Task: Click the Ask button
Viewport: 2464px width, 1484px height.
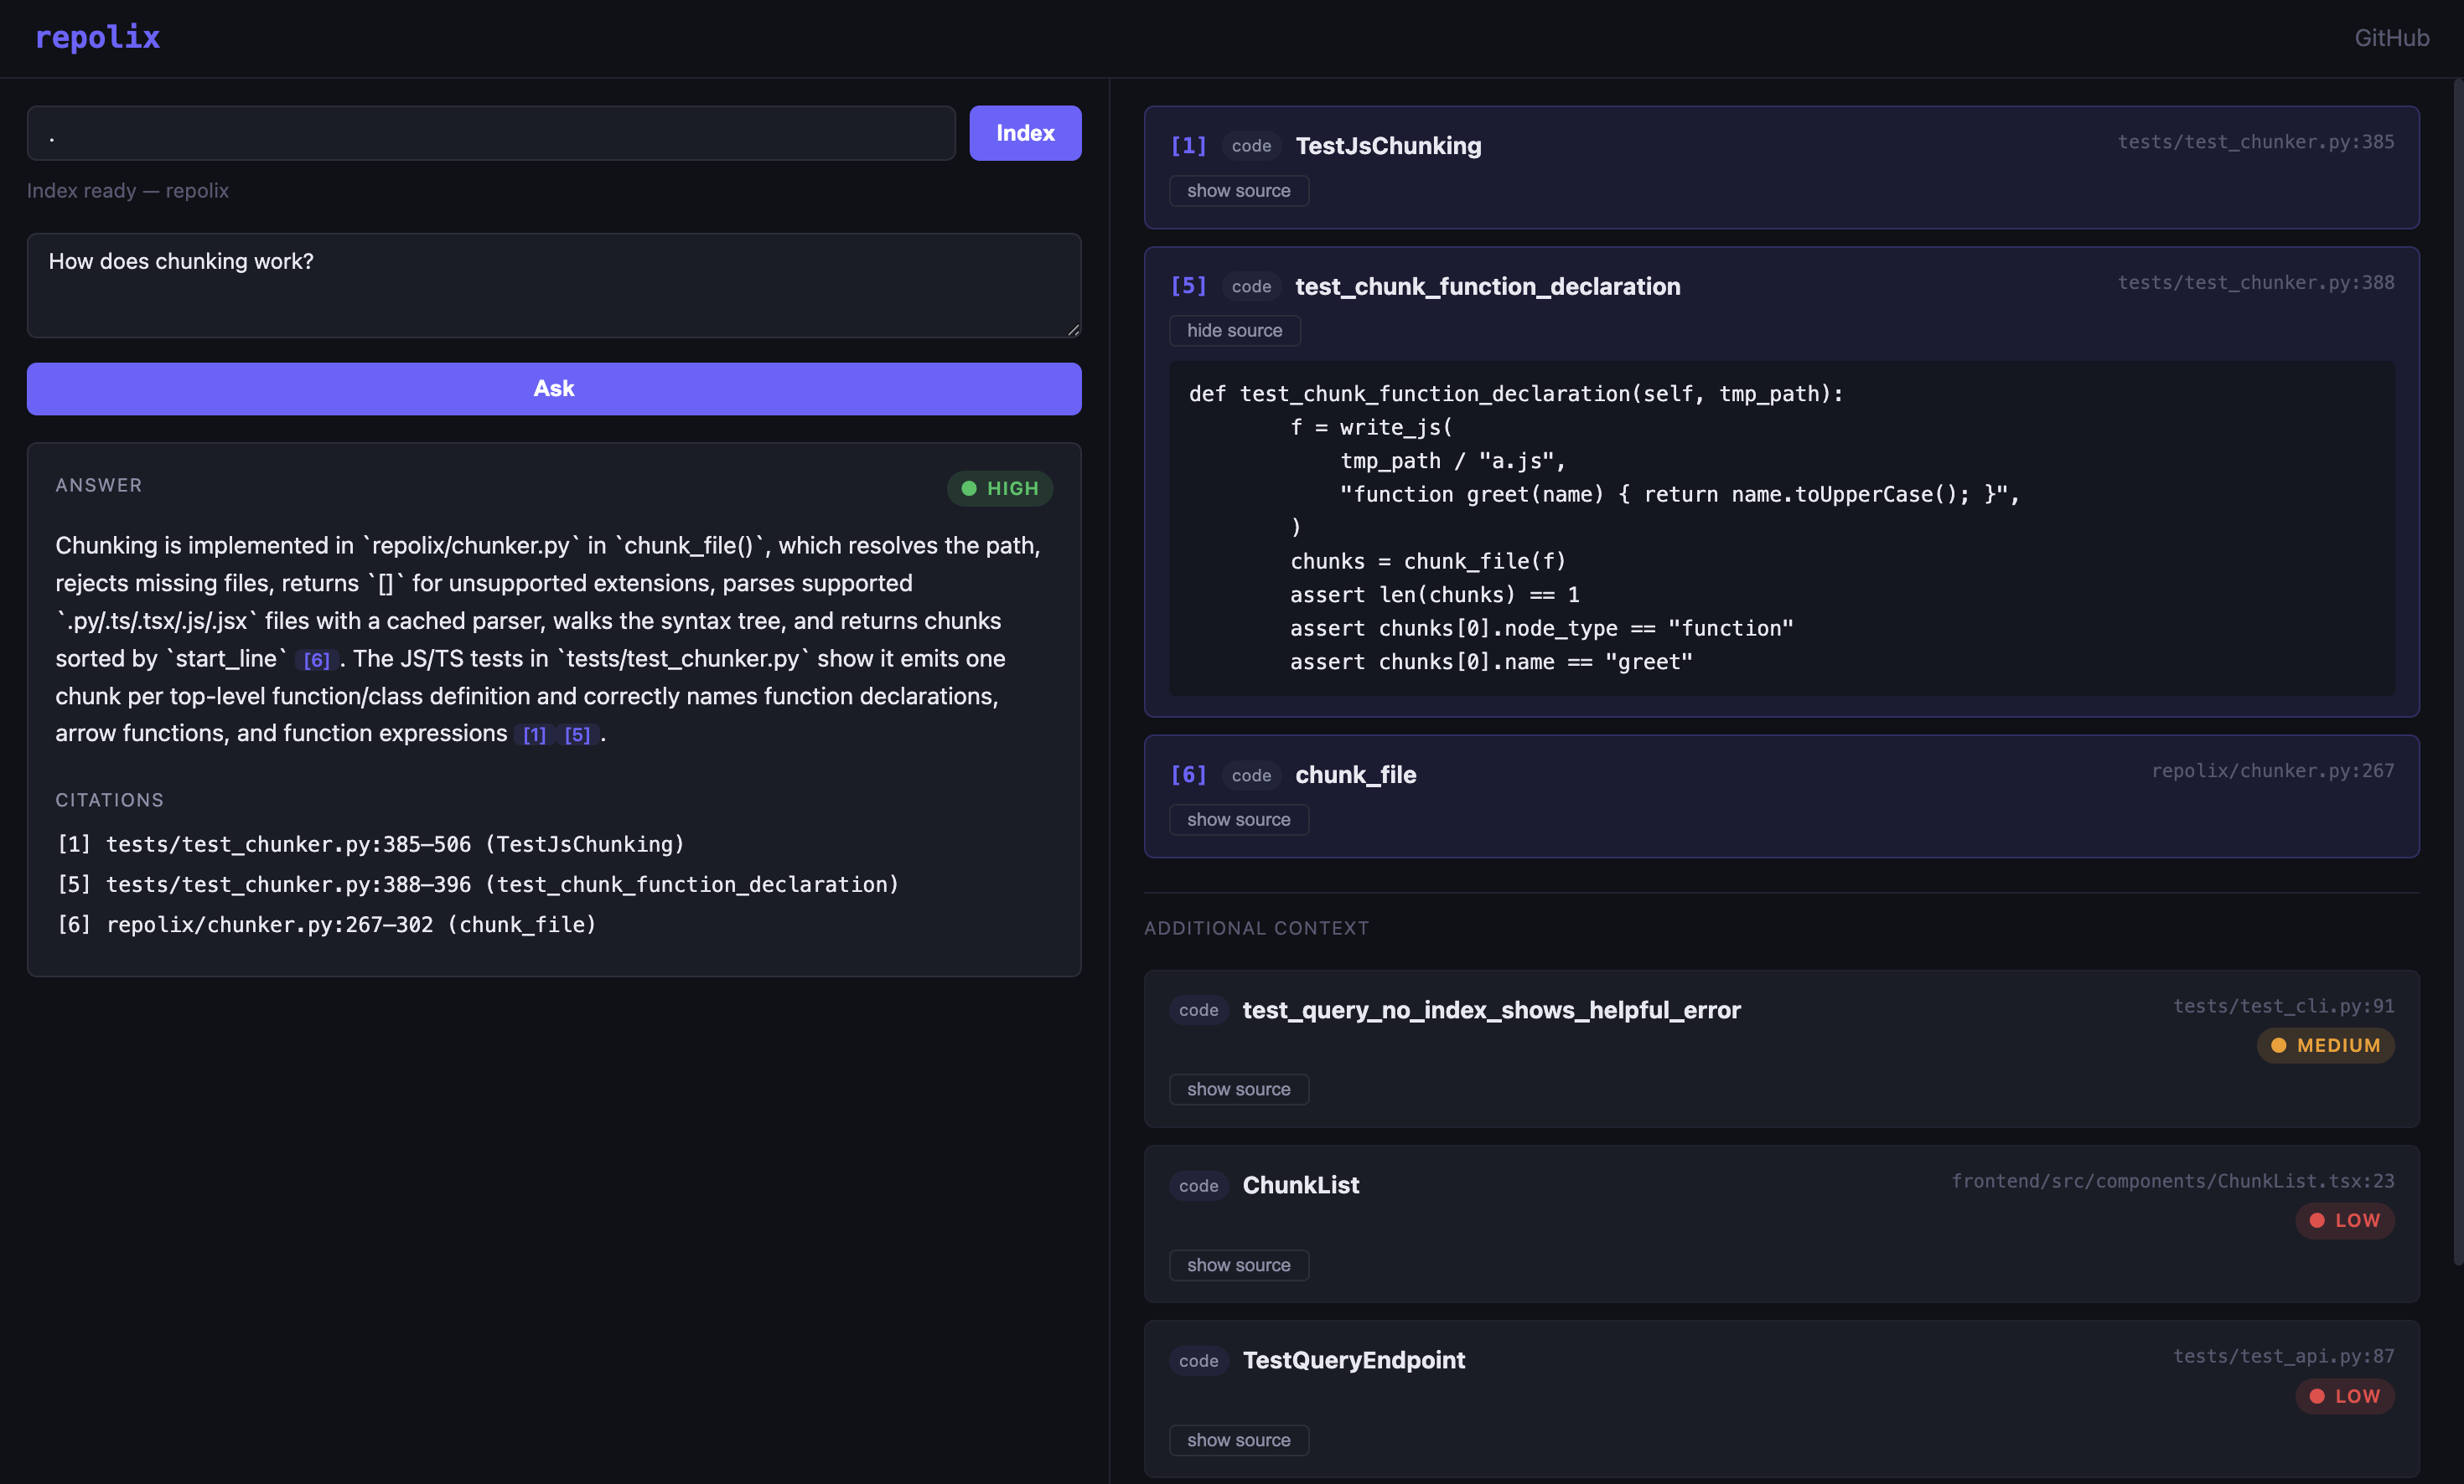Action: [554, 388]
